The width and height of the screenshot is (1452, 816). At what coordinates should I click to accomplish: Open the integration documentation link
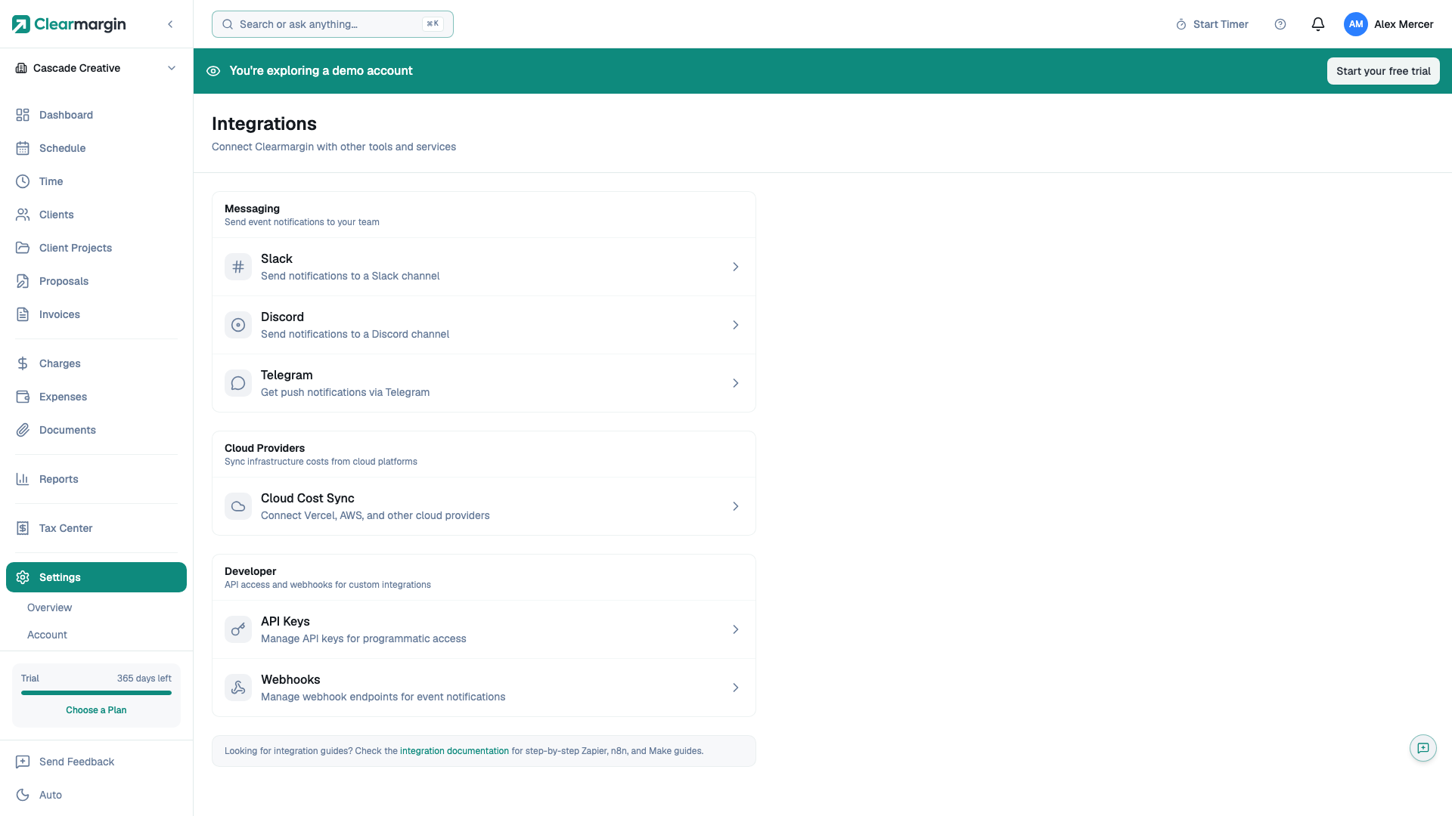[454, 751]
